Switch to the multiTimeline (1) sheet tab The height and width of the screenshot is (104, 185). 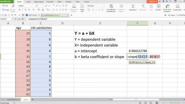(x=13, y=100)
